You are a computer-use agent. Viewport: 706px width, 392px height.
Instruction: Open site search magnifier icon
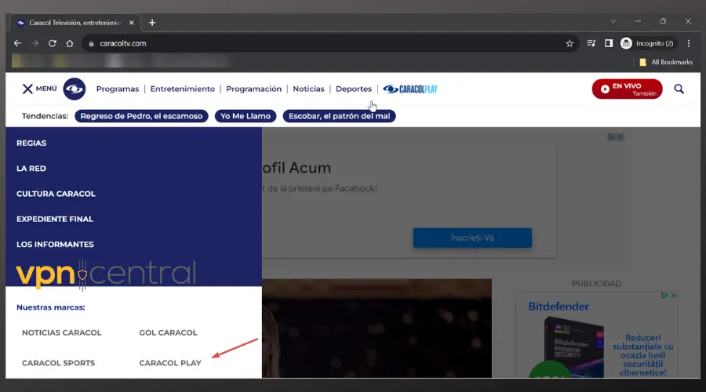679,89
